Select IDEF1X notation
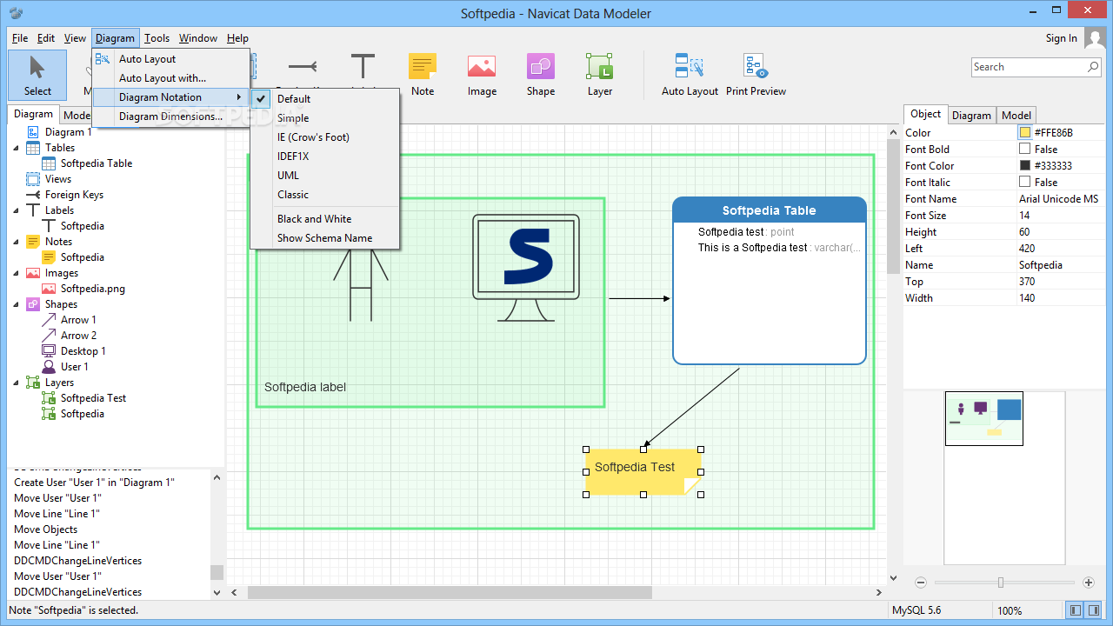The width and height of the screenshot is (1113, 626). 324,156
